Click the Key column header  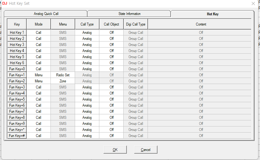click(x=17, y=24)
